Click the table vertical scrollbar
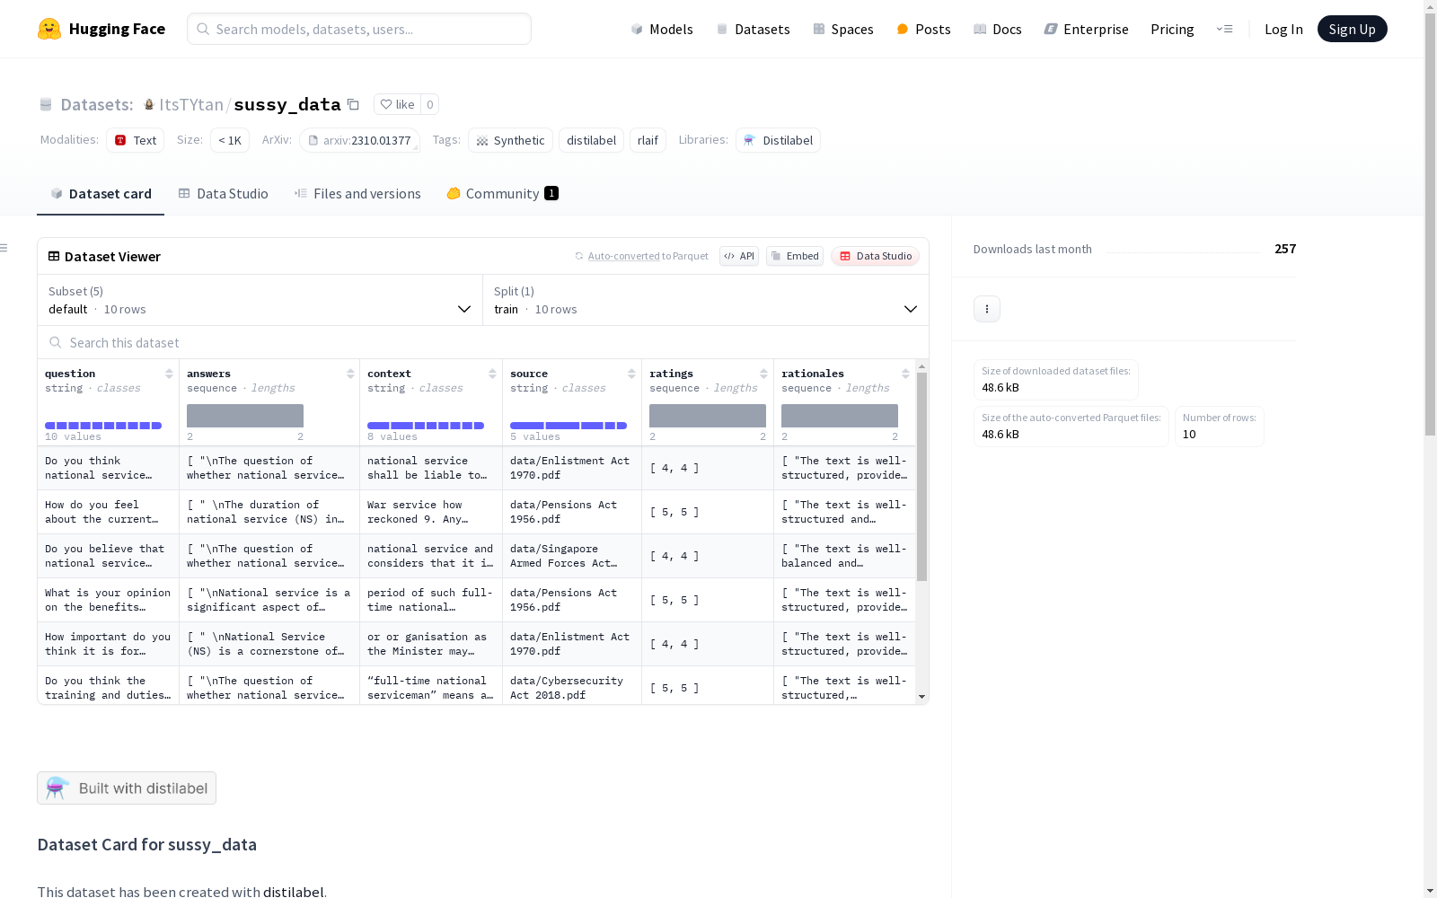Image resolution: width=1437 pixels, height=898 pixels. pos(921,476)
